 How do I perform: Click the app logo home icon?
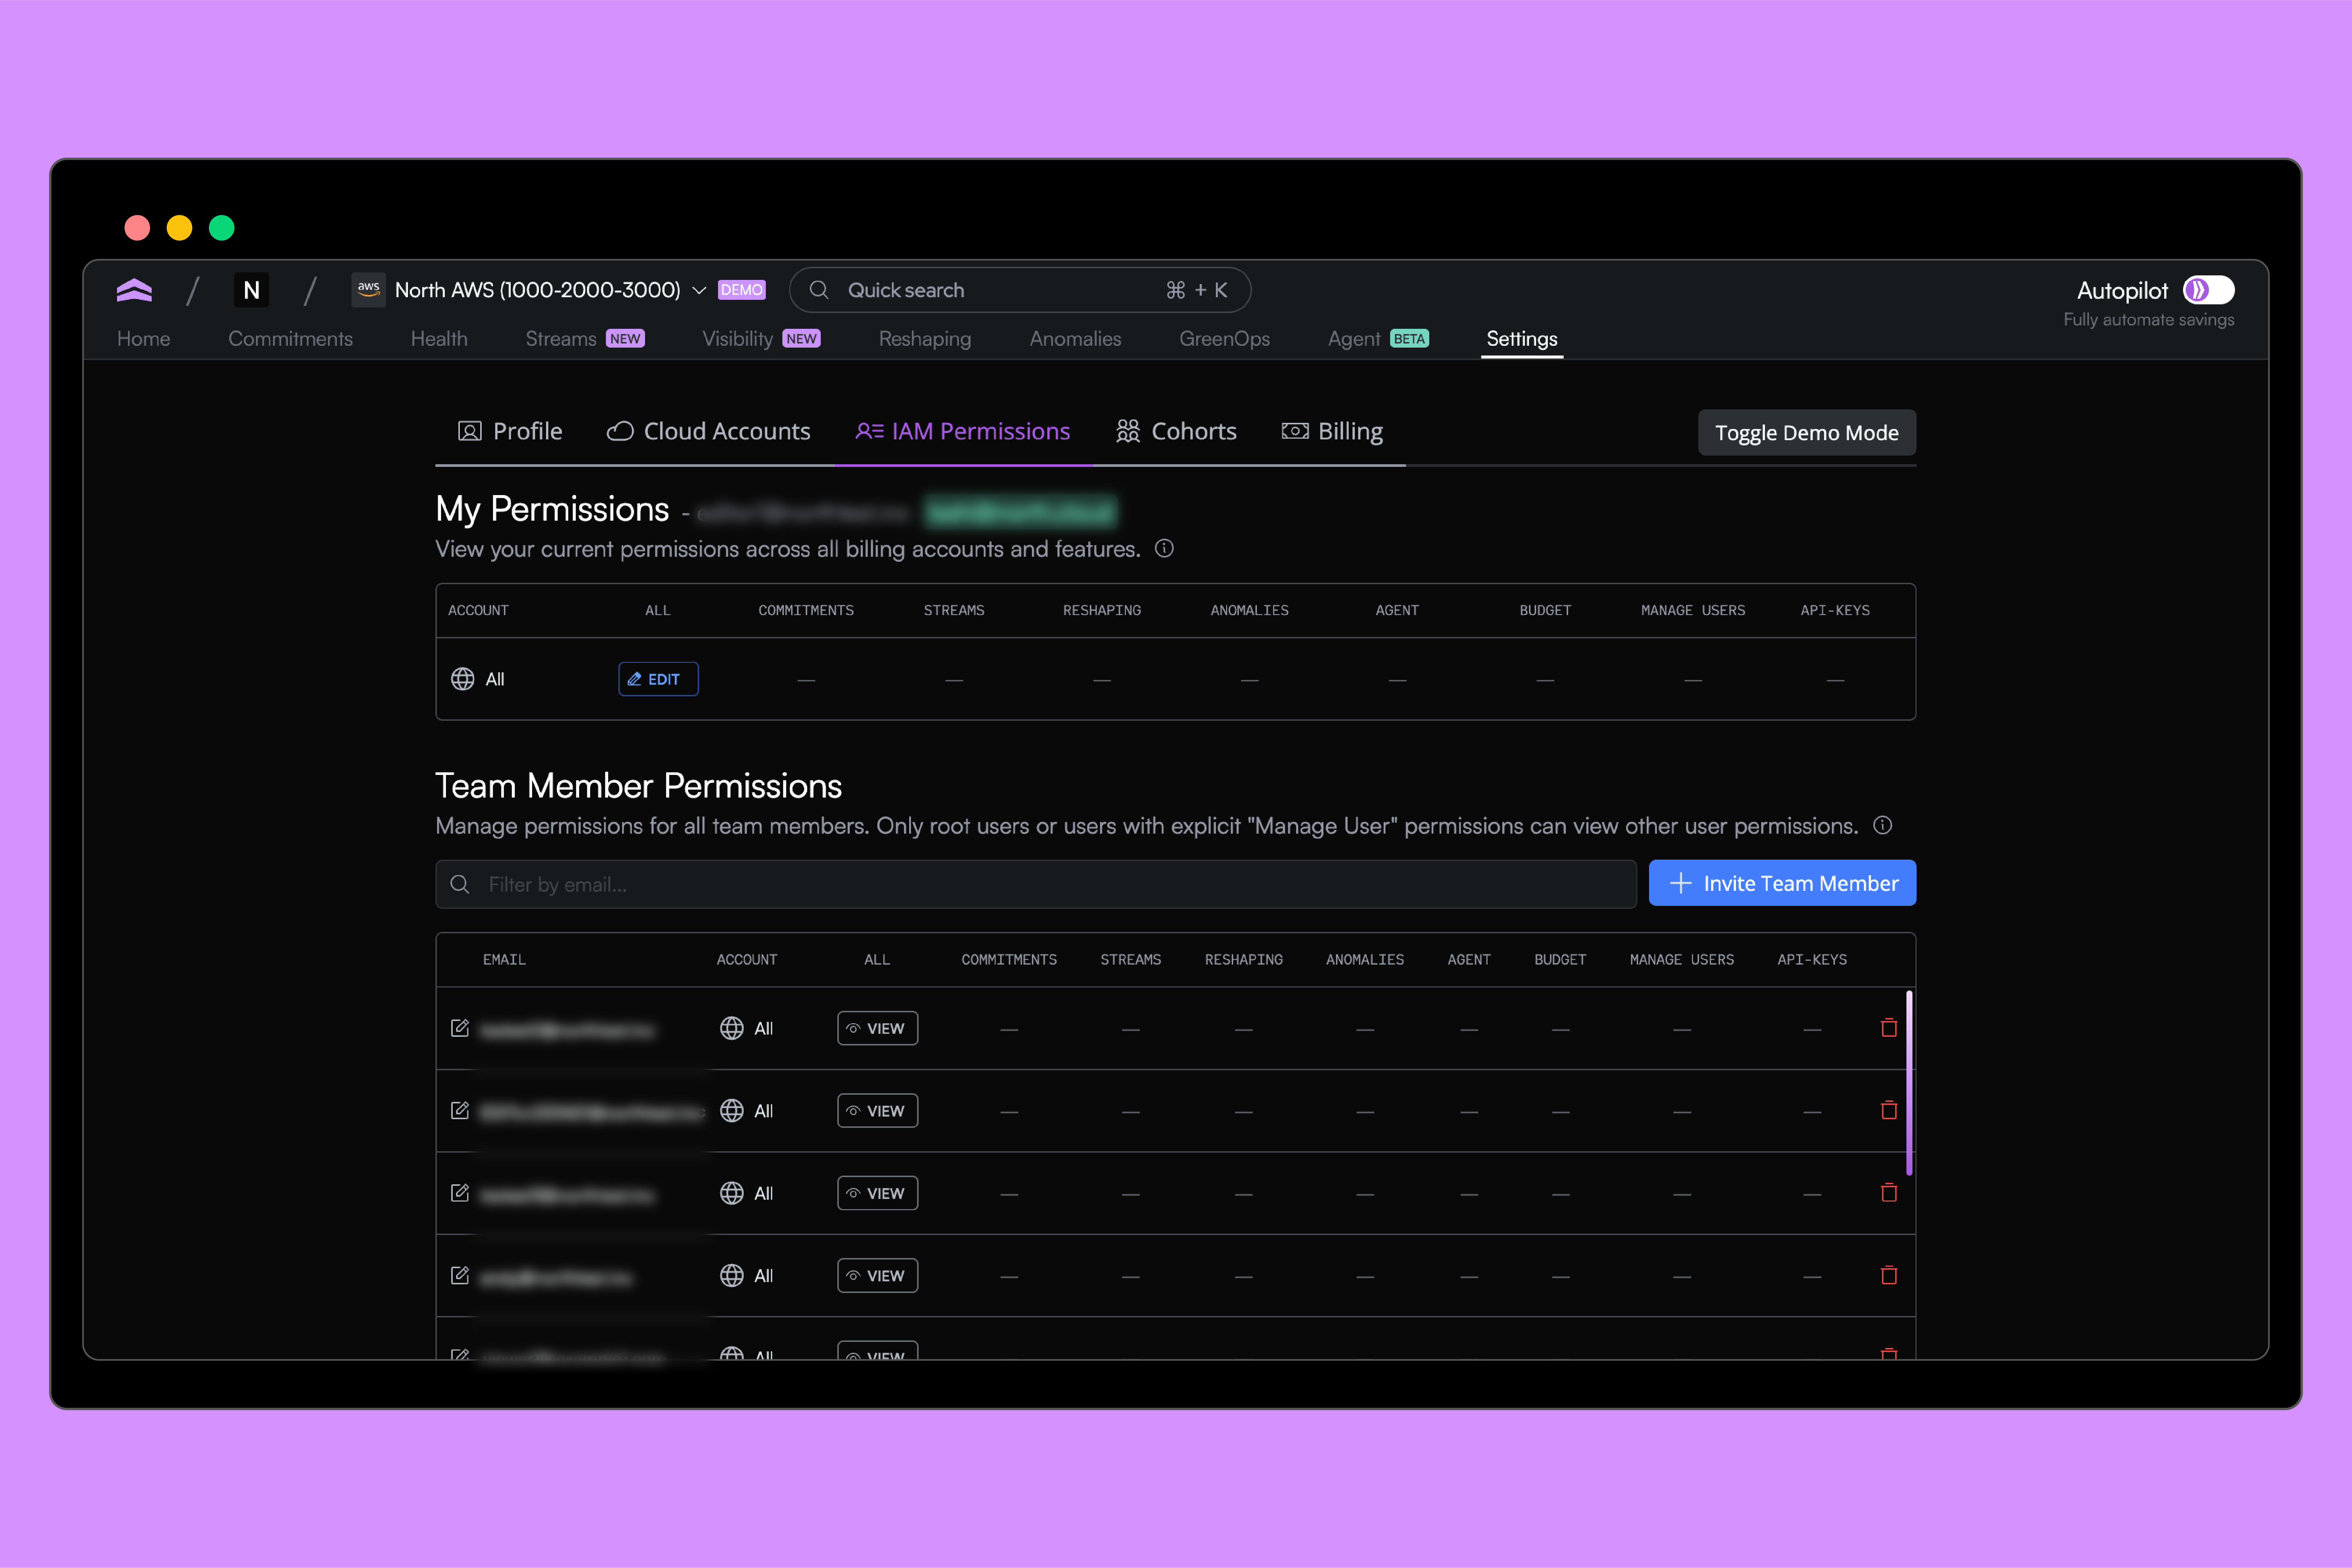[x=134, y=290]
